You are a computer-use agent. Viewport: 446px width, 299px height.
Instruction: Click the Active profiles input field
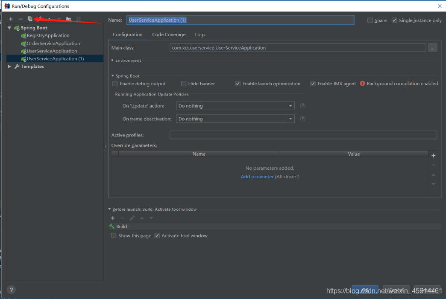click(x=303, y=135)
